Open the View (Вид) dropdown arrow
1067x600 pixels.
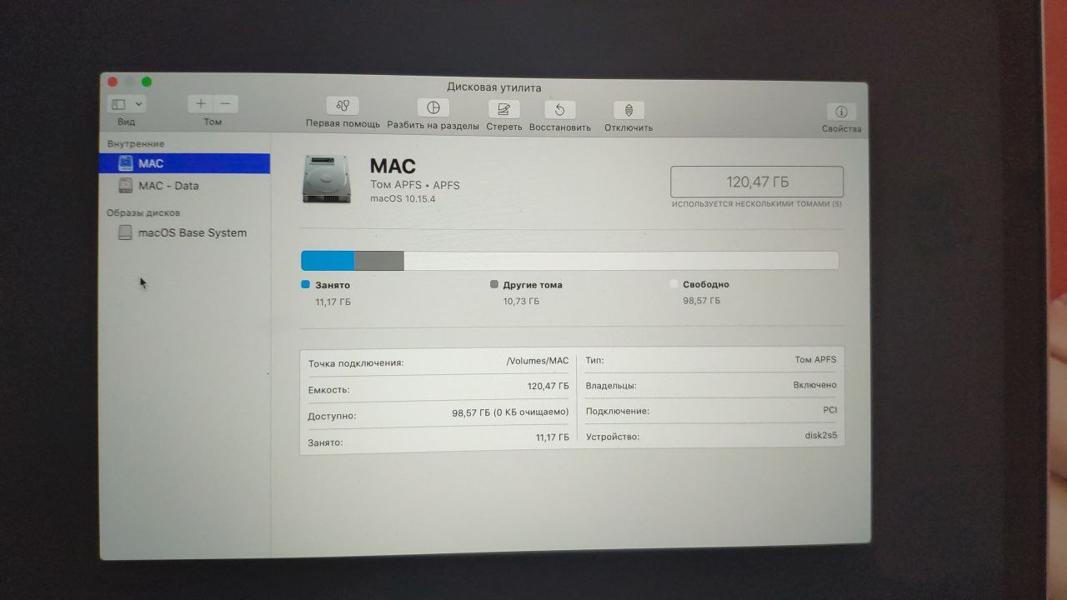138,104
